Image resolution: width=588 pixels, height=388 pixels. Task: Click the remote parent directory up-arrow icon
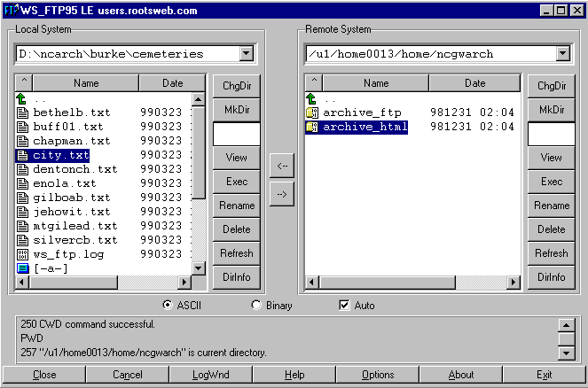311,99
